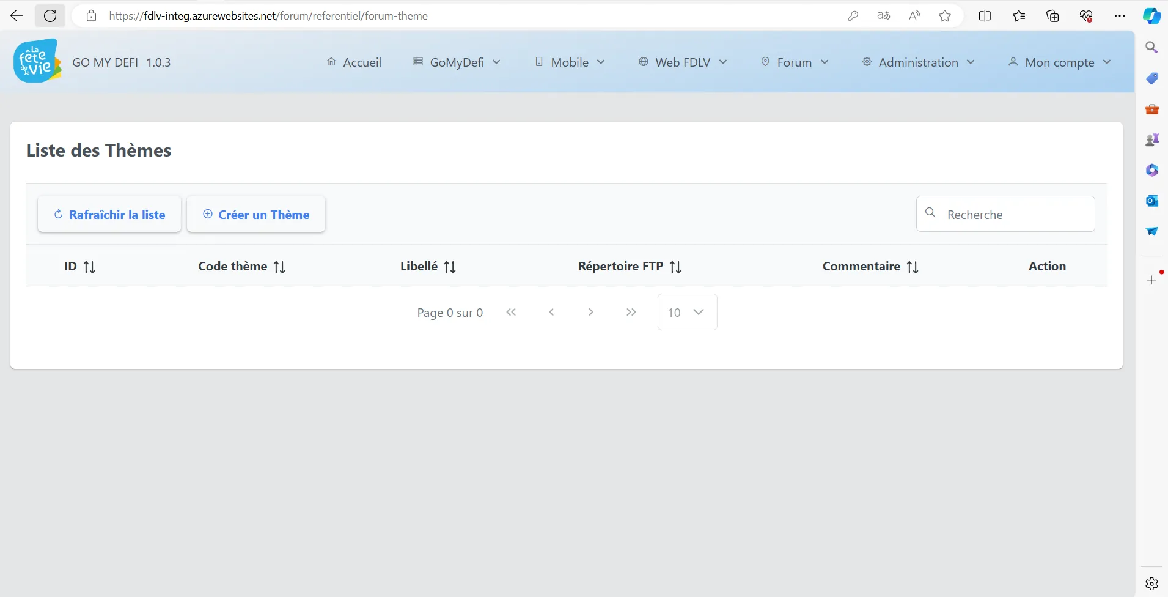The width and height of the screenshot is (1168, 597).
Task: Open the Copilot sidebar icon
Action: point(1151,16)
